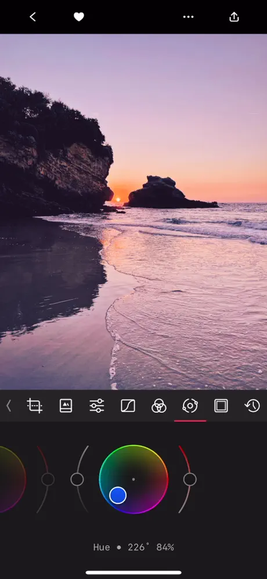Image resolution: width=267 pixels, height=579 pixels.
Task: Select the Curves tool icon
Action: pos(128,406)
